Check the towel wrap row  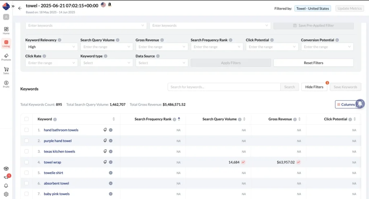click(x=26, y=162)
